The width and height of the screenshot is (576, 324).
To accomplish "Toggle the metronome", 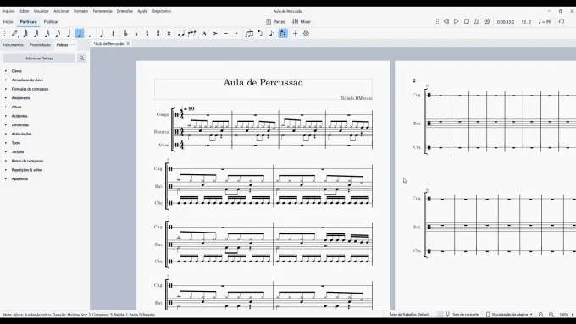I will [x=477, y=22].
